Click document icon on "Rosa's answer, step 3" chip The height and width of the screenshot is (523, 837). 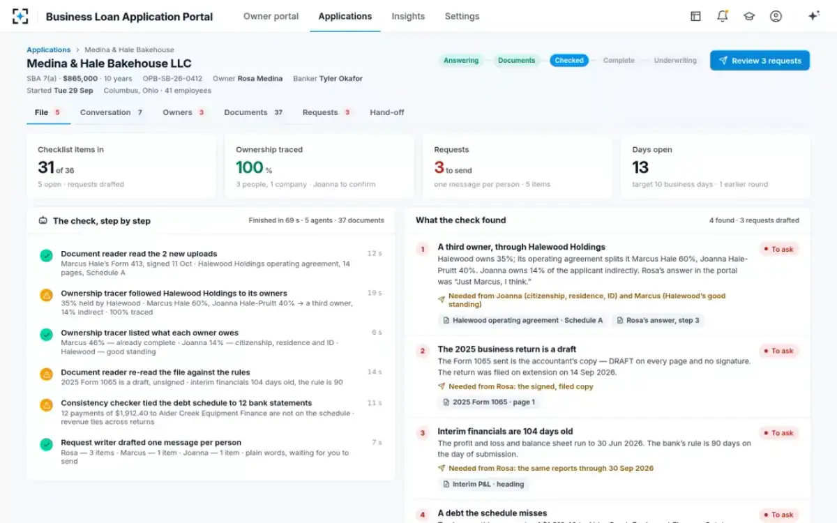pyautogui.click(x=620, y=321)
